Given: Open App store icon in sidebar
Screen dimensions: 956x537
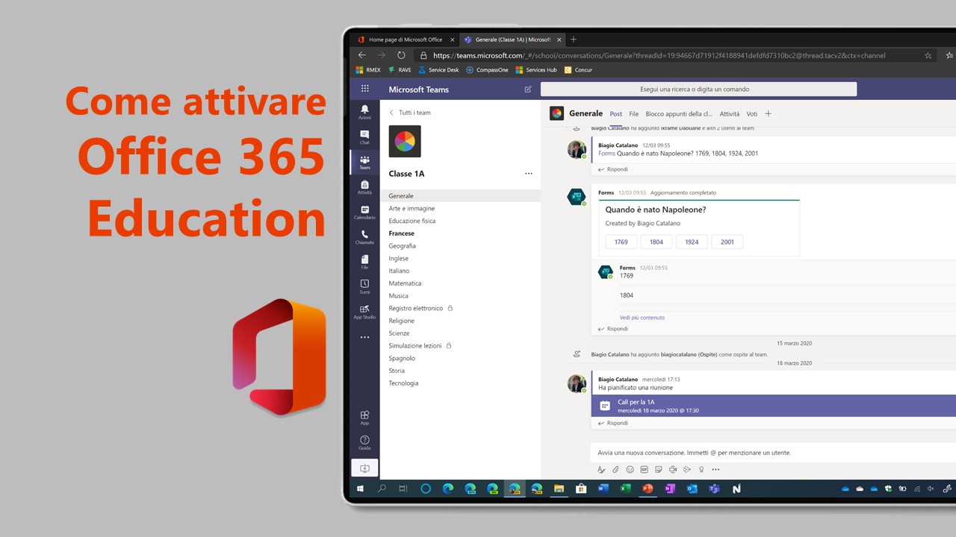Looking at the screenshot, I should (364, 418).
